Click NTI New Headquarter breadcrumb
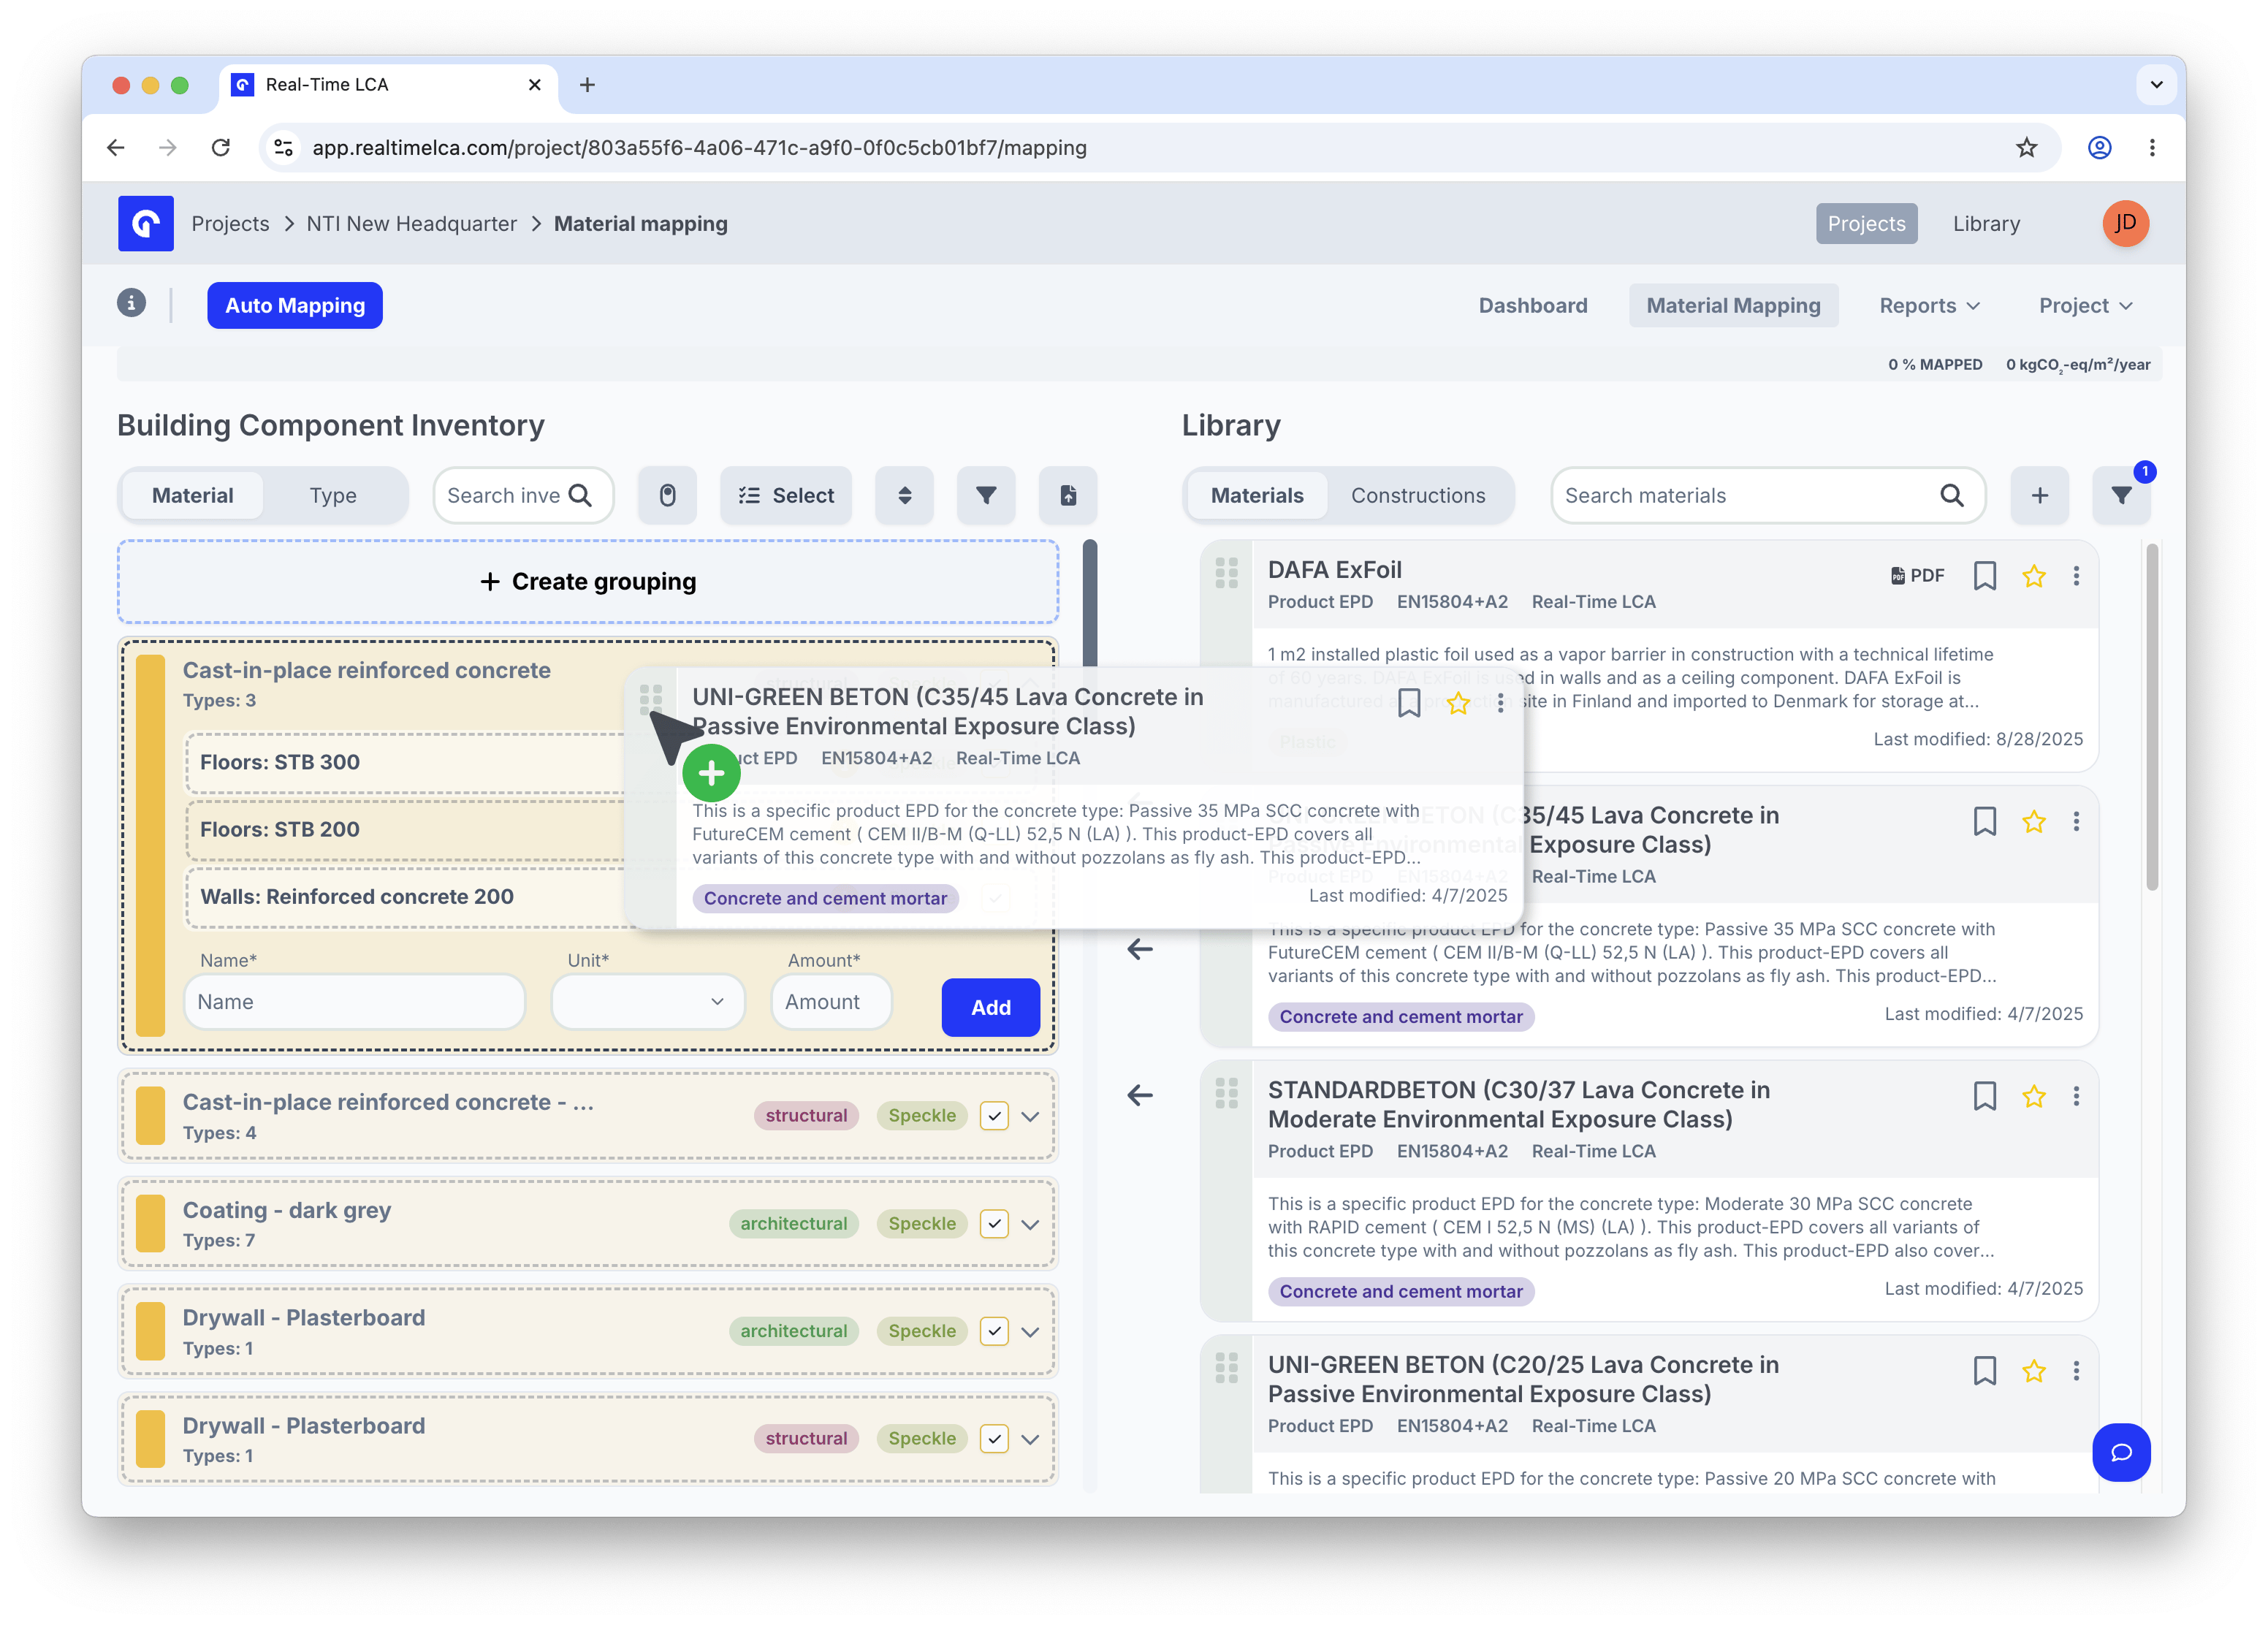The height and width of the screenshot is (1625, 2268). coord(411,223)
